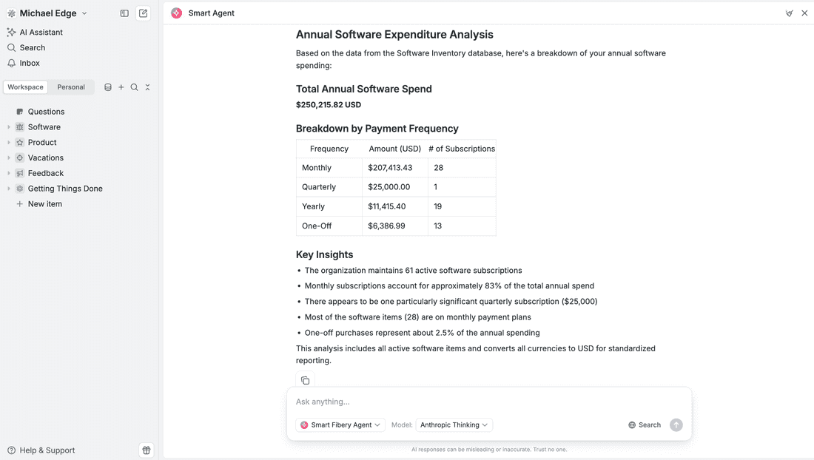The width and height of the screenshot is (814, 460).
Task: Select the Workspace tab
Action: pos(26,87)
